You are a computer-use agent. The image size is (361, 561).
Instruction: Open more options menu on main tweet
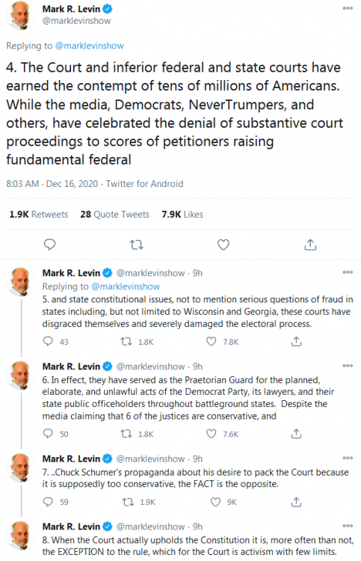348,8
